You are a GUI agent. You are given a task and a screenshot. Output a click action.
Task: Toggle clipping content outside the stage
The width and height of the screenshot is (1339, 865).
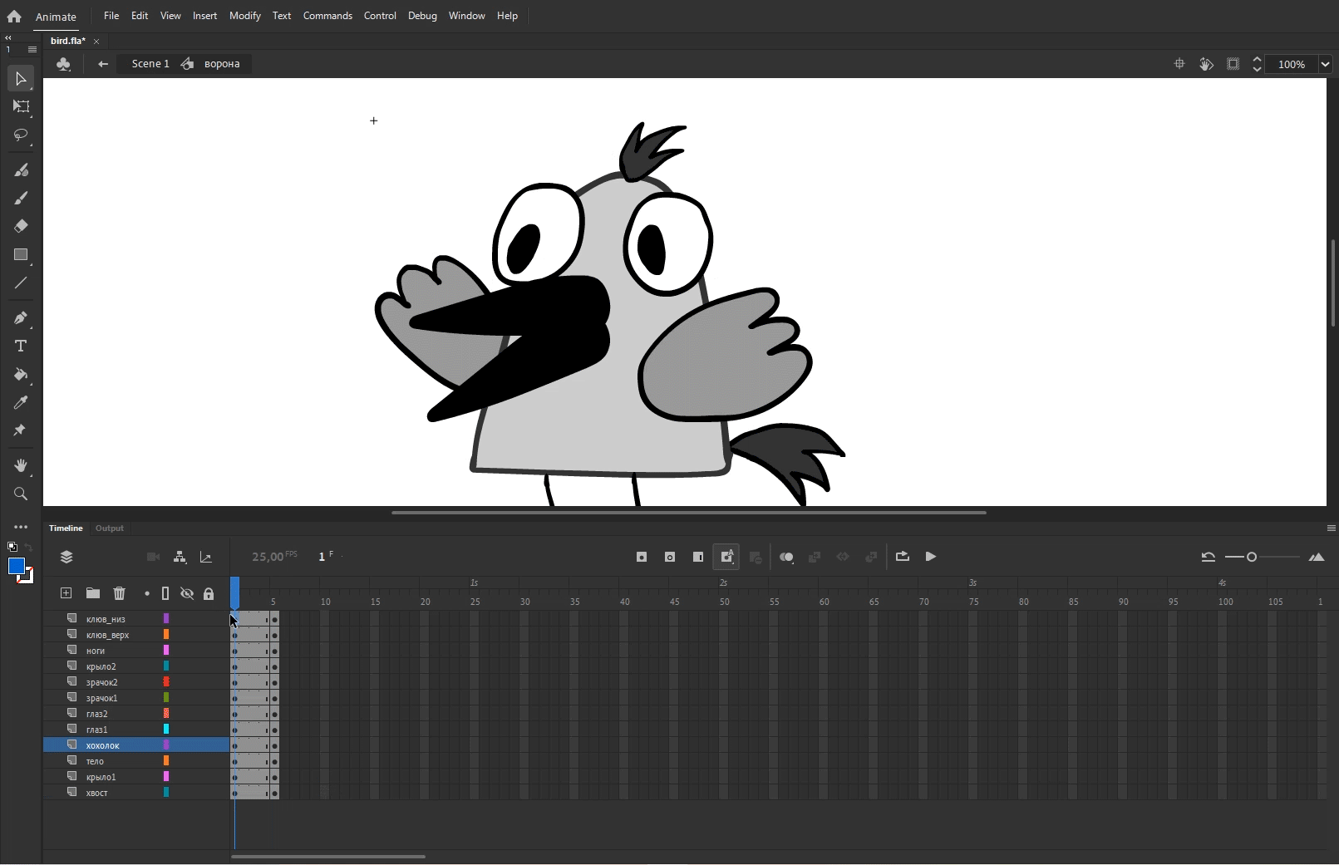[x=1233, y=64]
